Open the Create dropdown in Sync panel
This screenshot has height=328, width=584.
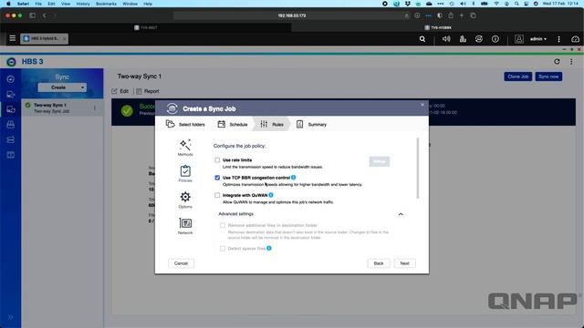coord(62,87)
